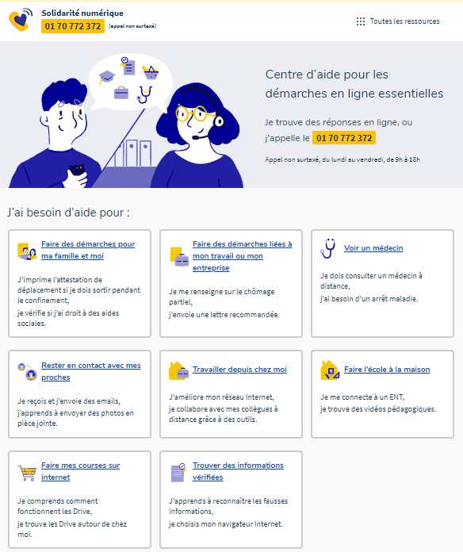Open Faire l'école à la maison link
The image size is (463, 552).
click(387, 370)
